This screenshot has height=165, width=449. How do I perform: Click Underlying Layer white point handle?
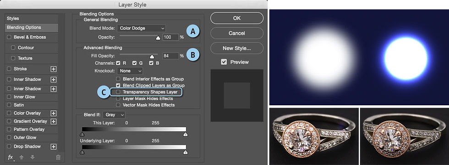(x=186, y=152)
